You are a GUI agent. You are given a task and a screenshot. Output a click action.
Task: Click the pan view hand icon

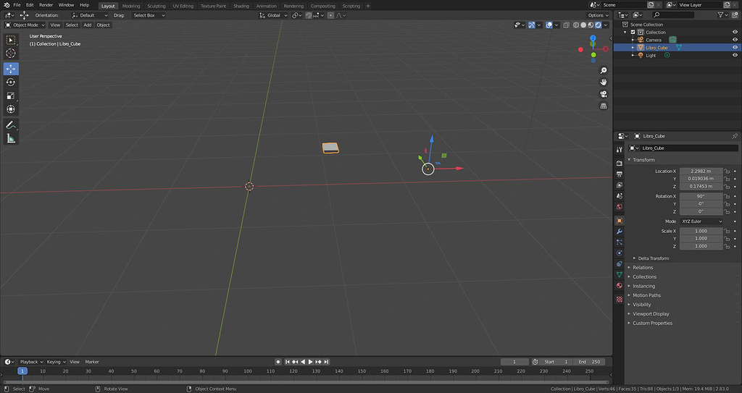(604, 83)
